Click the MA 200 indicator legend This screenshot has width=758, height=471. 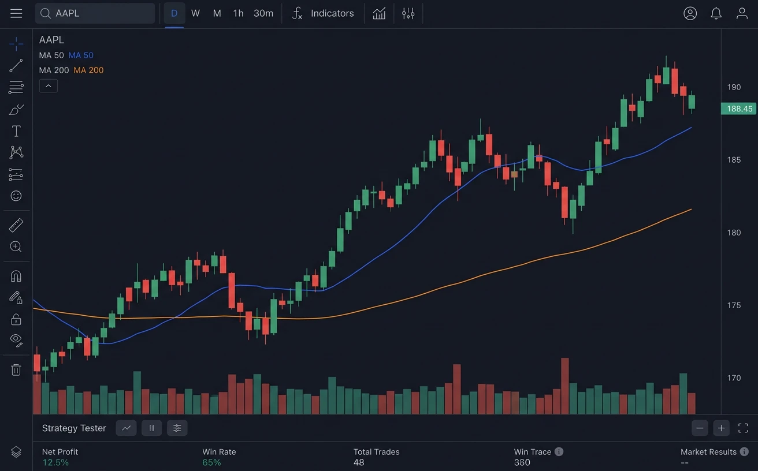click(71, 70)
